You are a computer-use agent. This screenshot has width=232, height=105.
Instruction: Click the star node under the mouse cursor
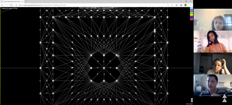[x=117, y=55]
